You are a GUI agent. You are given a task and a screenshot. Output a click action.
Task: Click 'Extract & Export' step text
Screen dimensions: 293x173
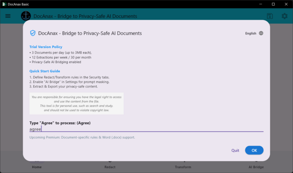click(x=63, y=86)
